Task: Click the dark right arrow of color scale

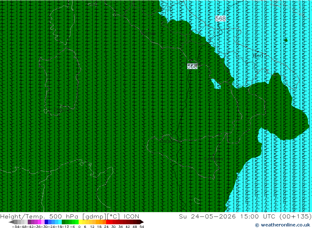Action: point(141,222)
